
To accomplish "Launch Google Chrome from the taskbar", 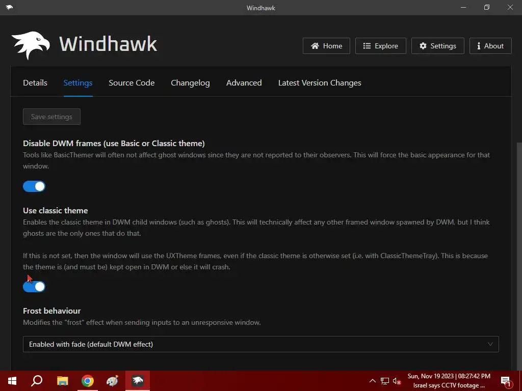I will click(x=88, y=381).
